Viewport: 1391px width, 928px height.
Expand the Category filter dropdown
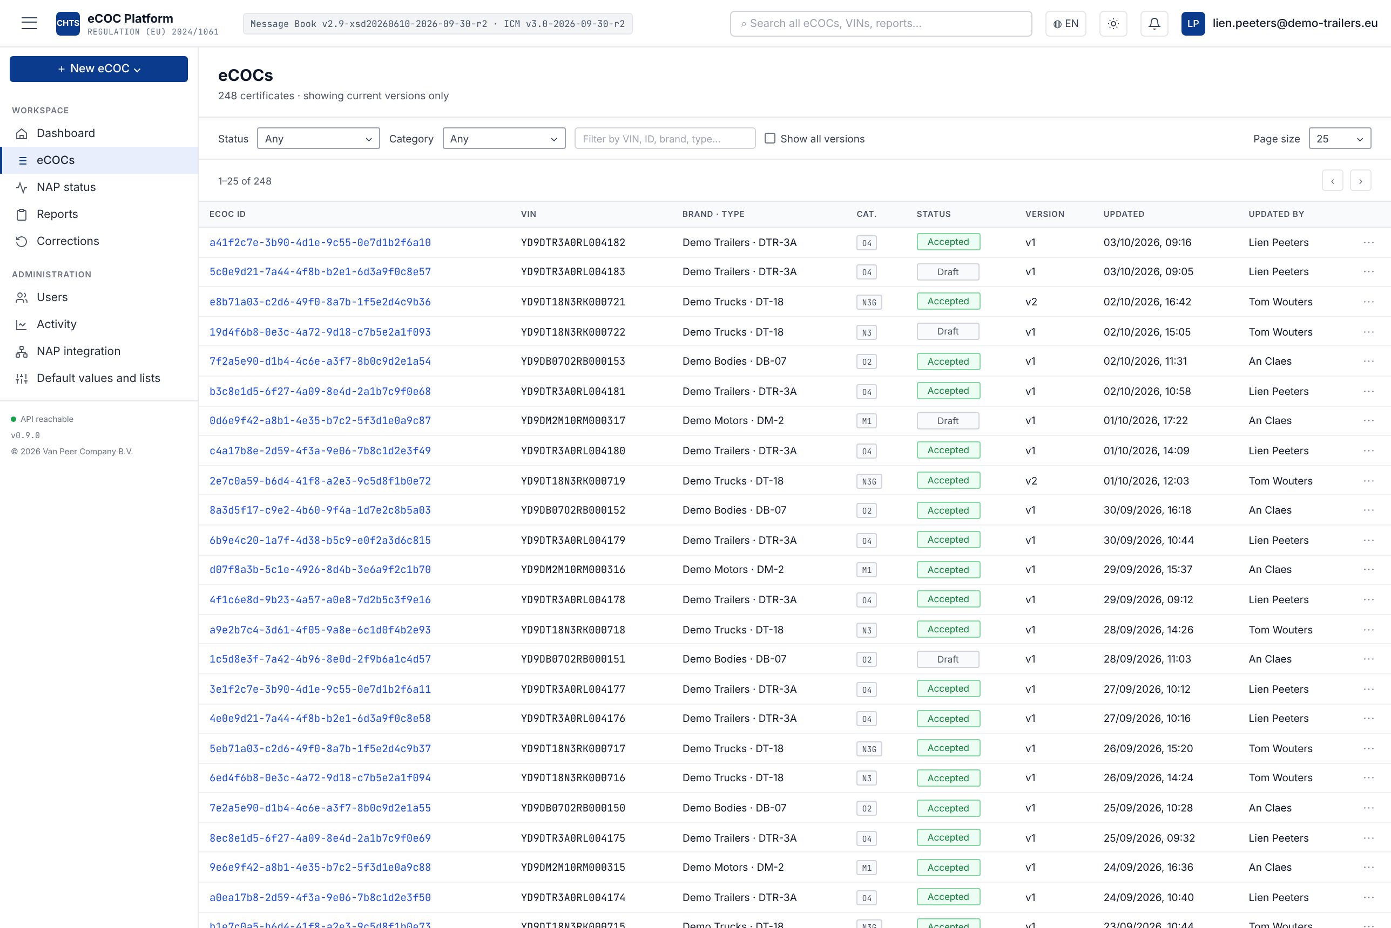504,139
